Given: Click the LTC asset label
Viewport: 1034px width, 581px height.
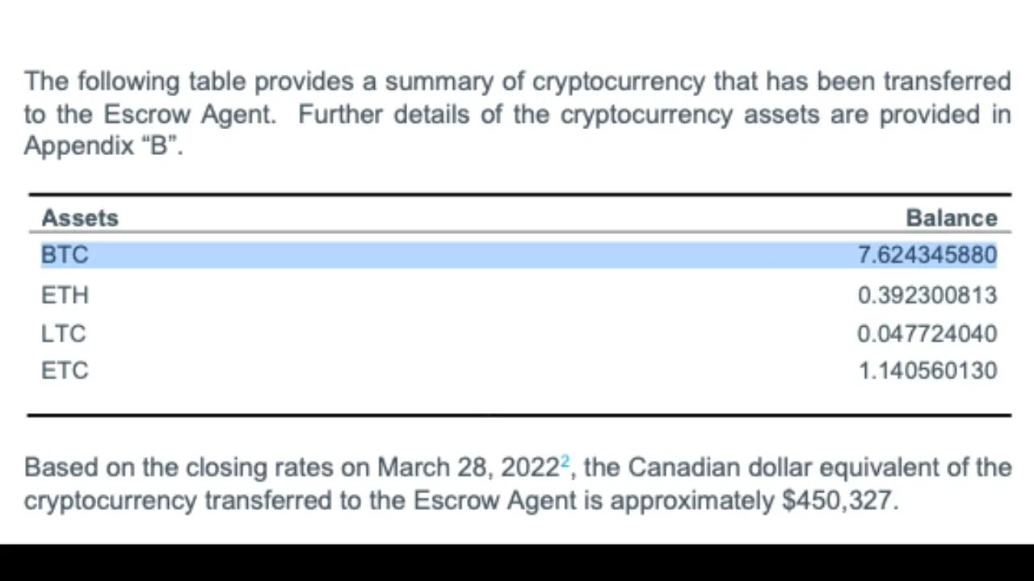Looking at the screenshot, I should pos(63,333).
